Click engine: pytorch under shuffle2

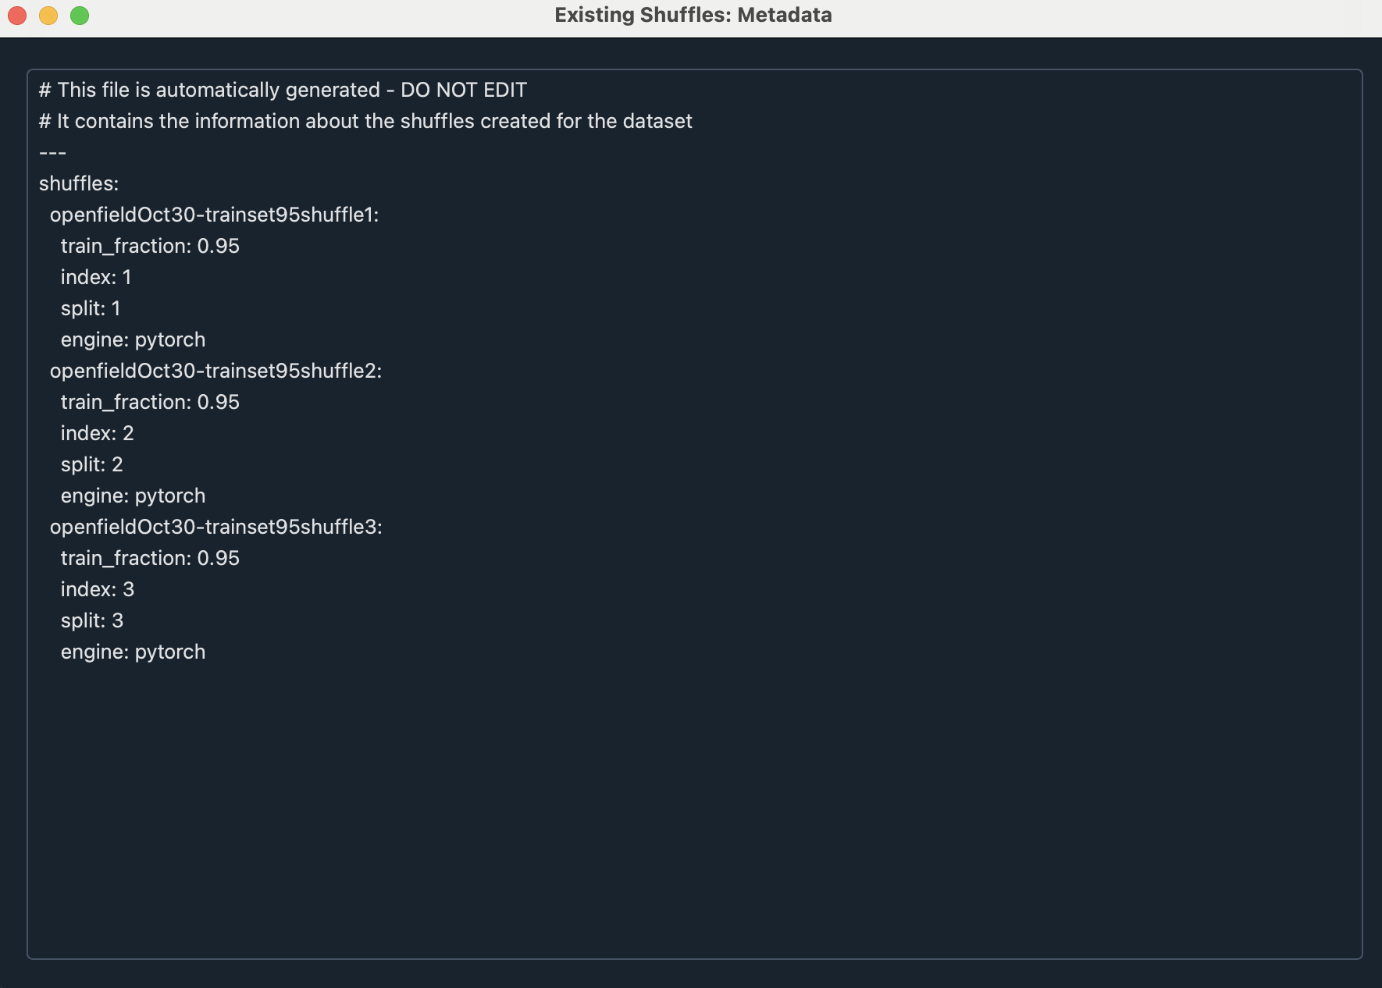[133, 496]
